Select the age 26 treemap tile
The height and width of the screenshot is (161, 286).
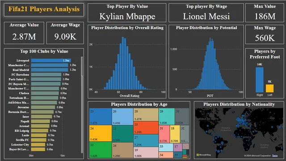[122, 150]
